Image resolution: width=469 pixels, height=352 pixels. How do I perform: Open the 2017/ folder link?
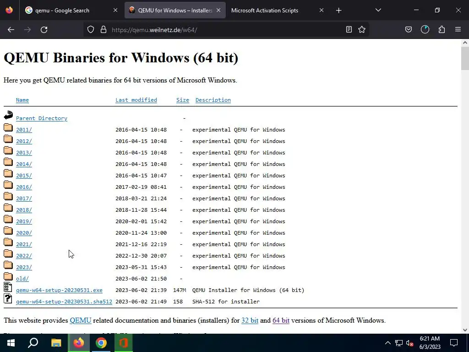coord(24,198)
